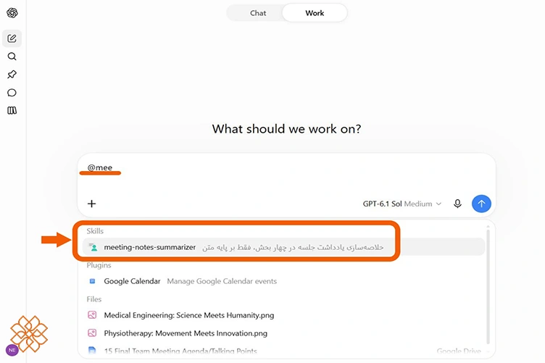Send the message with blue arrow button
This screenshot has height=363, width=545.
481,204
